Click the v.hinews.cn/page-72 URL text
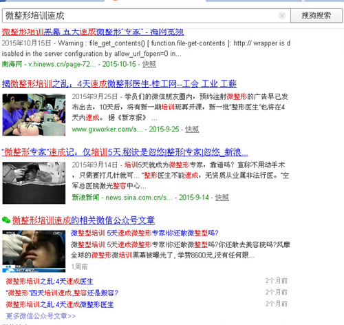The width and height of the screenshot is (344, 325). tap(62, 64)
